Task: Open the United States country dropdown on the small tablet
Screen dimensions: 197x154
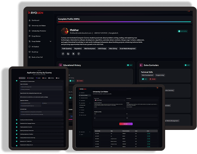Action: pos(110,100)
